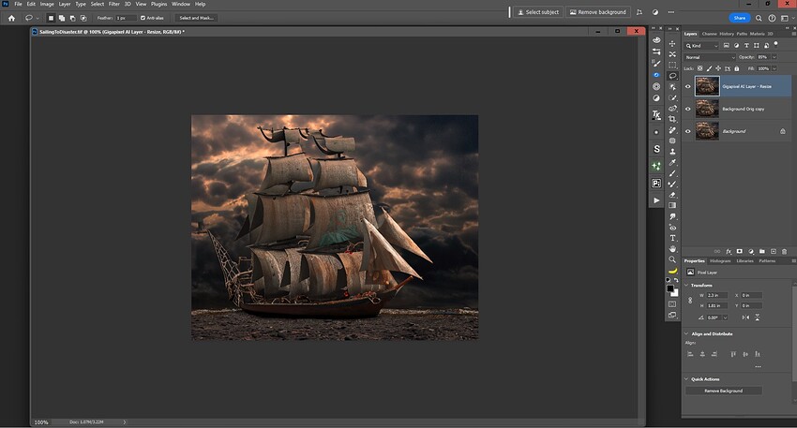Toggle layer filtering switch on or off

[x=775, y=44]
